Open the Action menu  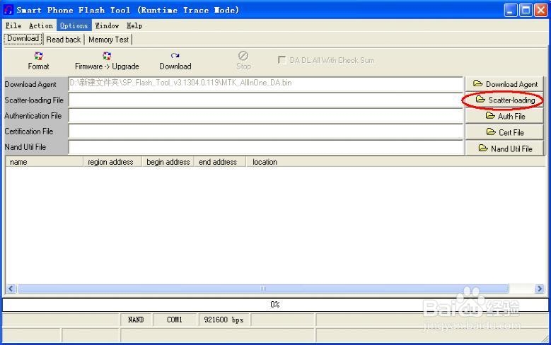click(41, 25)
